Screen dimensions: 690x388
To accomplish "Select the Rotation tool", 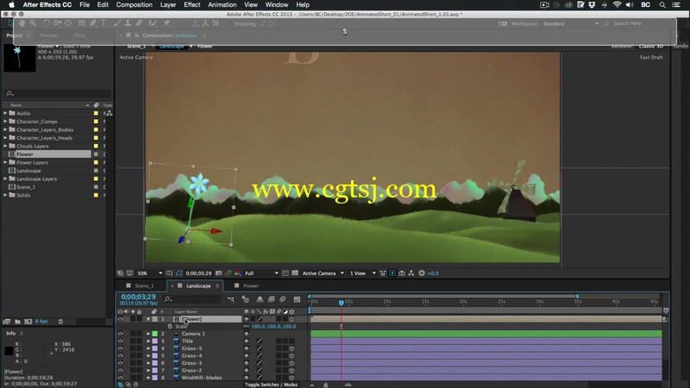I will click(x=46, y=23).
